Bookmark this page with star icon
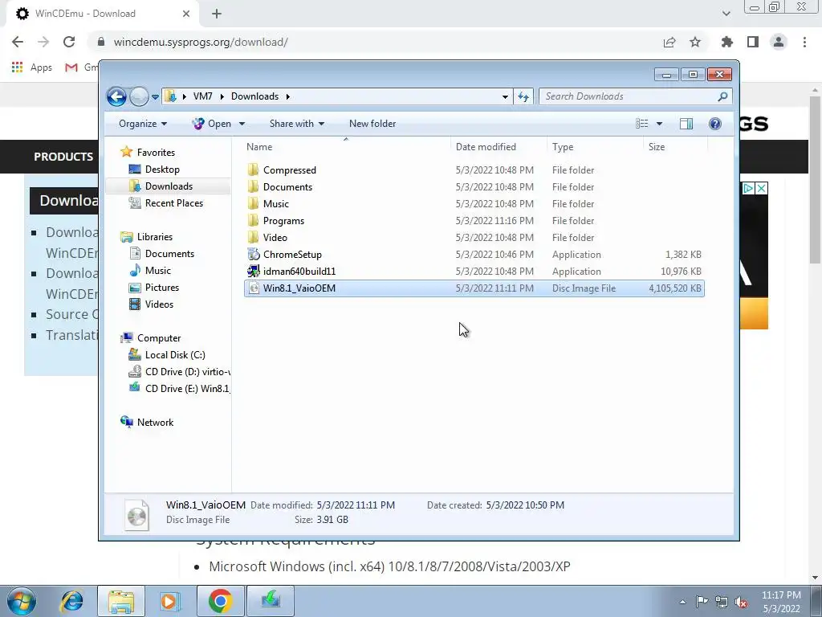 pos(695,42)
